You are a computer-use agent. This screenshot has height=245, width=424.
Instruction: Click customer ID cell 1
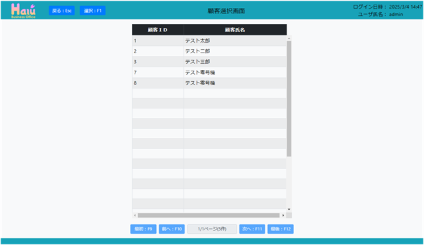coord(158,41)
